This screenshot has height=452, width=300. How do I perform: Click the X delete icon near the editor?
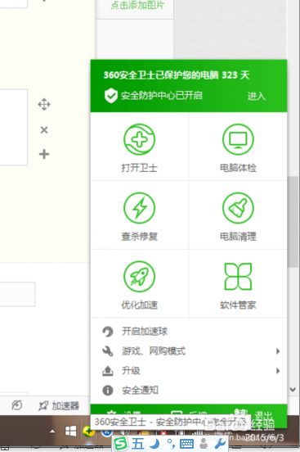click(44, 130)
